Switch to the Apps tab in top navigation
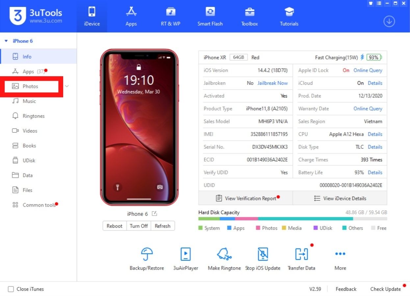Viewport: 410px width, 296px height. click(x=131, y=16)
